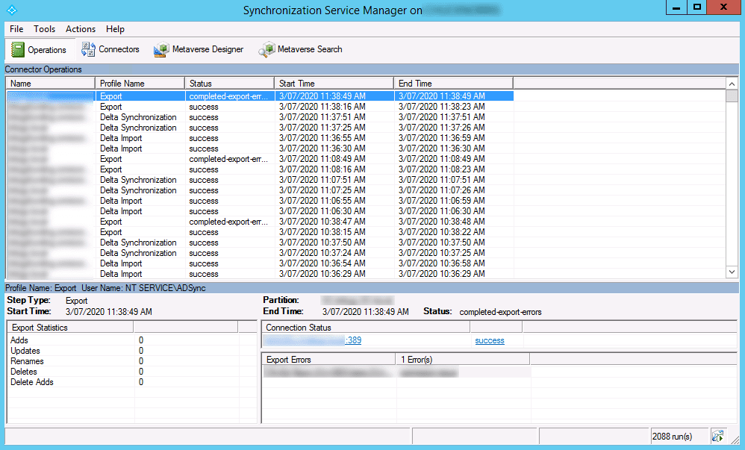The image size is (745, 450).
Task: Click the blurred server link ending in :389
Action: (314, 341)
